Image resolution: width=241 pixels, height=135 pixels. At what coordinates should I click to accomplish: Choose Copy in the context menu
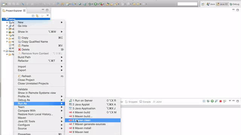pyautogui.click(x=39, y=37)
